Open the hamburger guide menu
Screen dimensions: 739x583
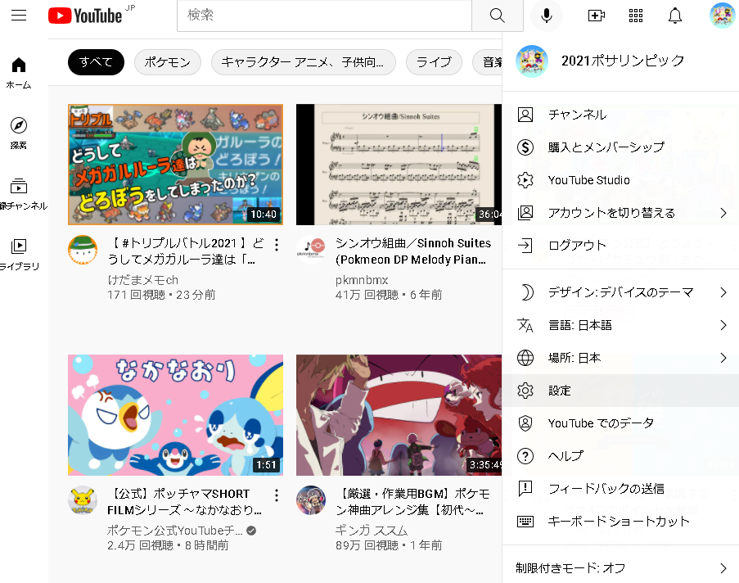pos(19,15)
